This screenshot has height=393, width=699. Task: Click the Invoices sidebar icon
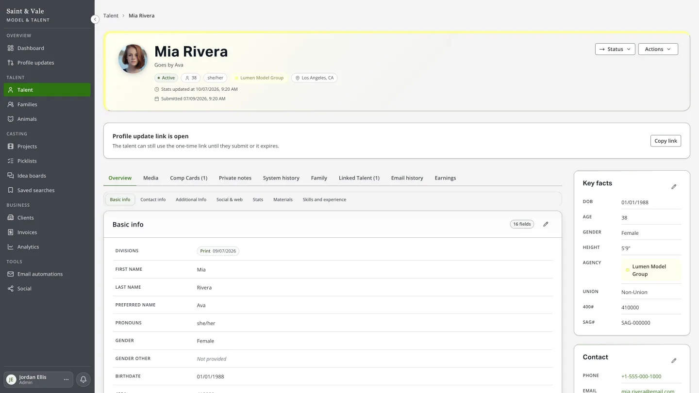coord(11,232)
